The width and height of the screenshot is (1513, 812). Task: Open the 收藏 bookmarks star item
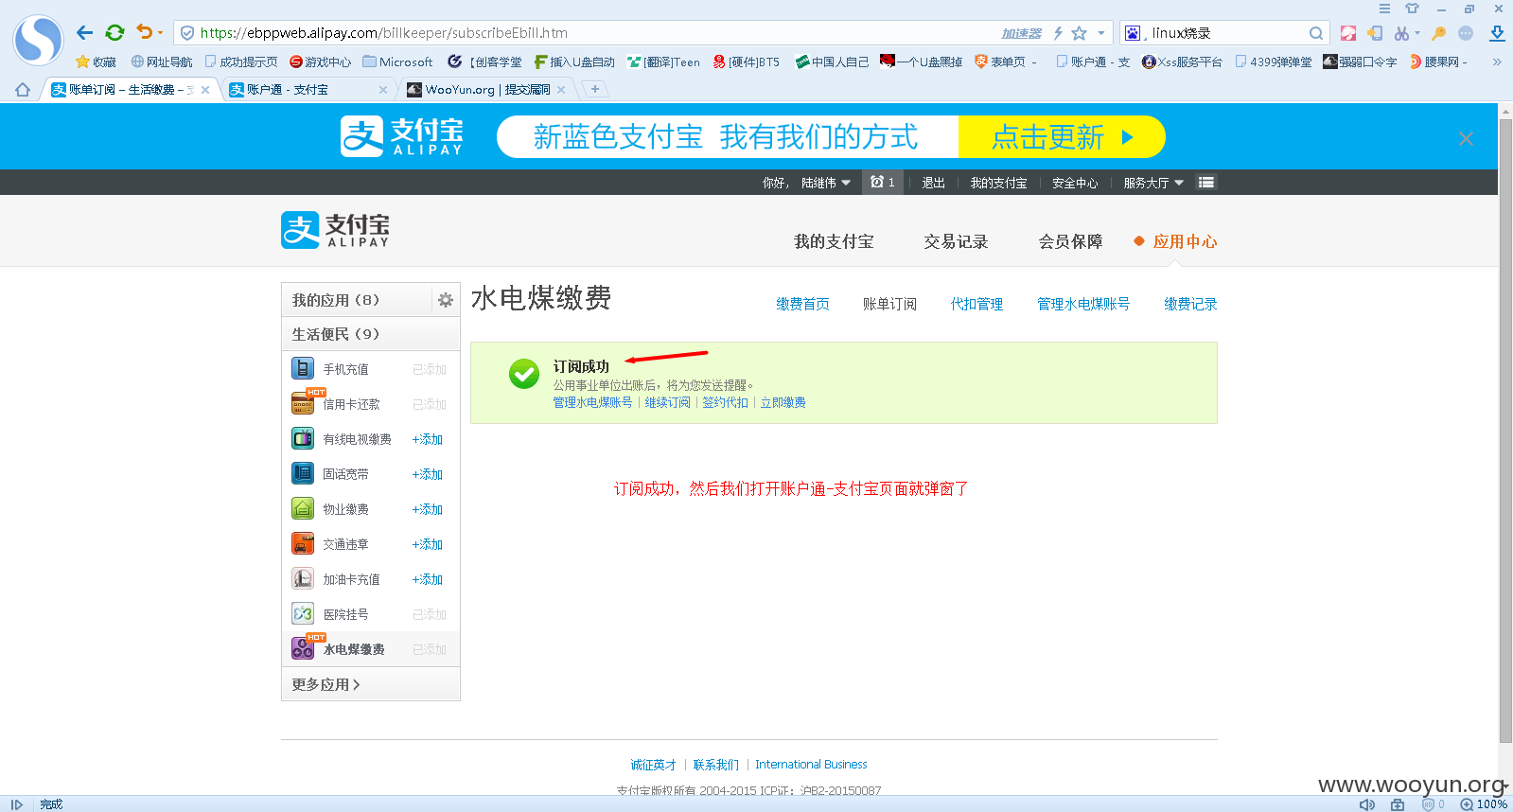pos(96,62)
